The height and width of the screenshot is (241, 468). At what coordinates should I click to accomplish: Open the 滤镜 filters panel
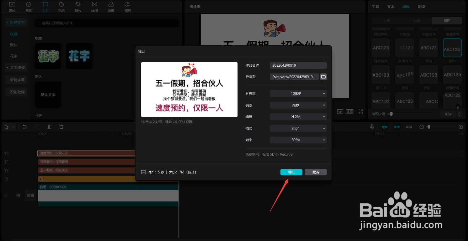click(111, 7)
